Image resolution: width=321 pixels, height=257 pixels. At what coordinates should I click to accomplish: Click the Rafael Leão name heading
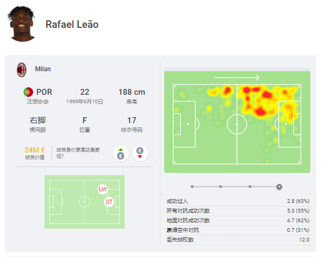coord(72,25)
